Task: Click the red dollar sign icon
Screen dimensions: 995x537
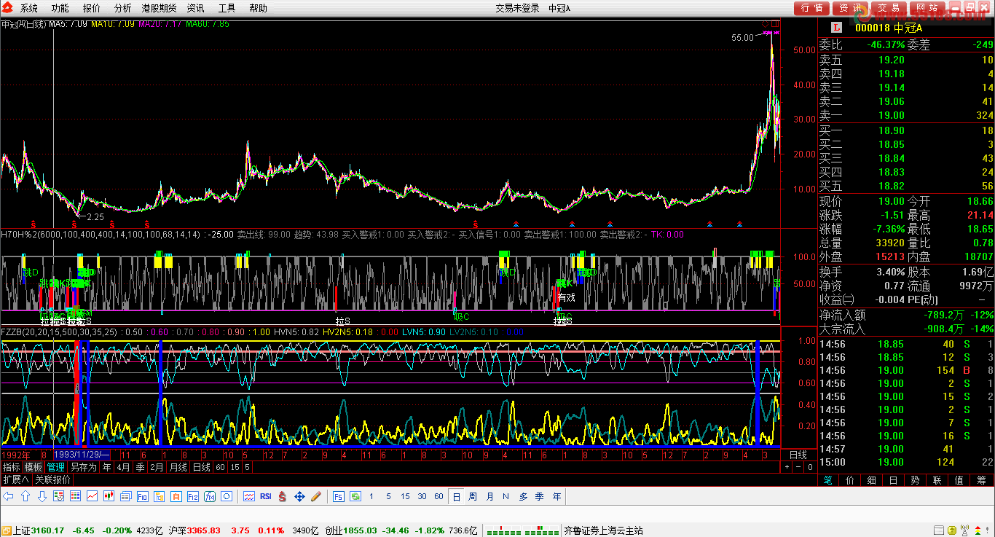Action: [282, 496]
